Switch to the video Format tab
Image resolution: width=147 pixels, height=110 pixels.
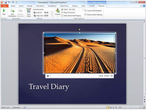[92, 6]
